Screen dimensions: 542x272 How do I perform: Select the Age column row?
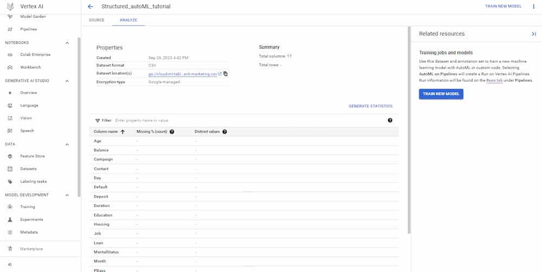[244, 141]
